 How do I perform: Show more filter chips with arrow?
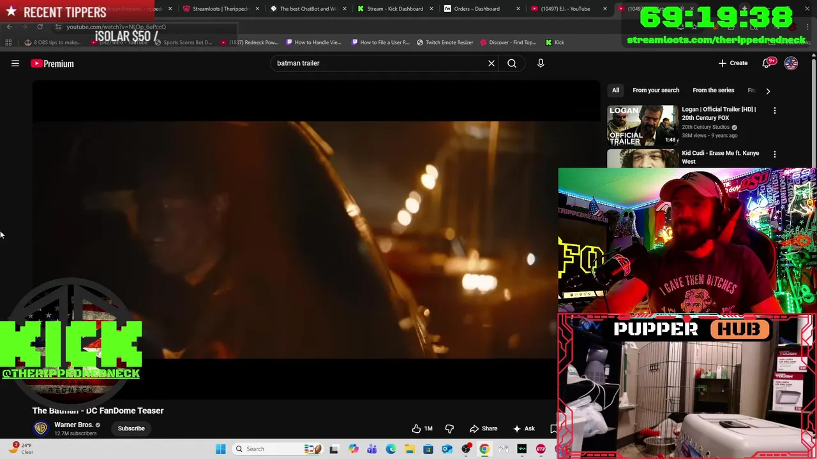[x=768, y=91]
